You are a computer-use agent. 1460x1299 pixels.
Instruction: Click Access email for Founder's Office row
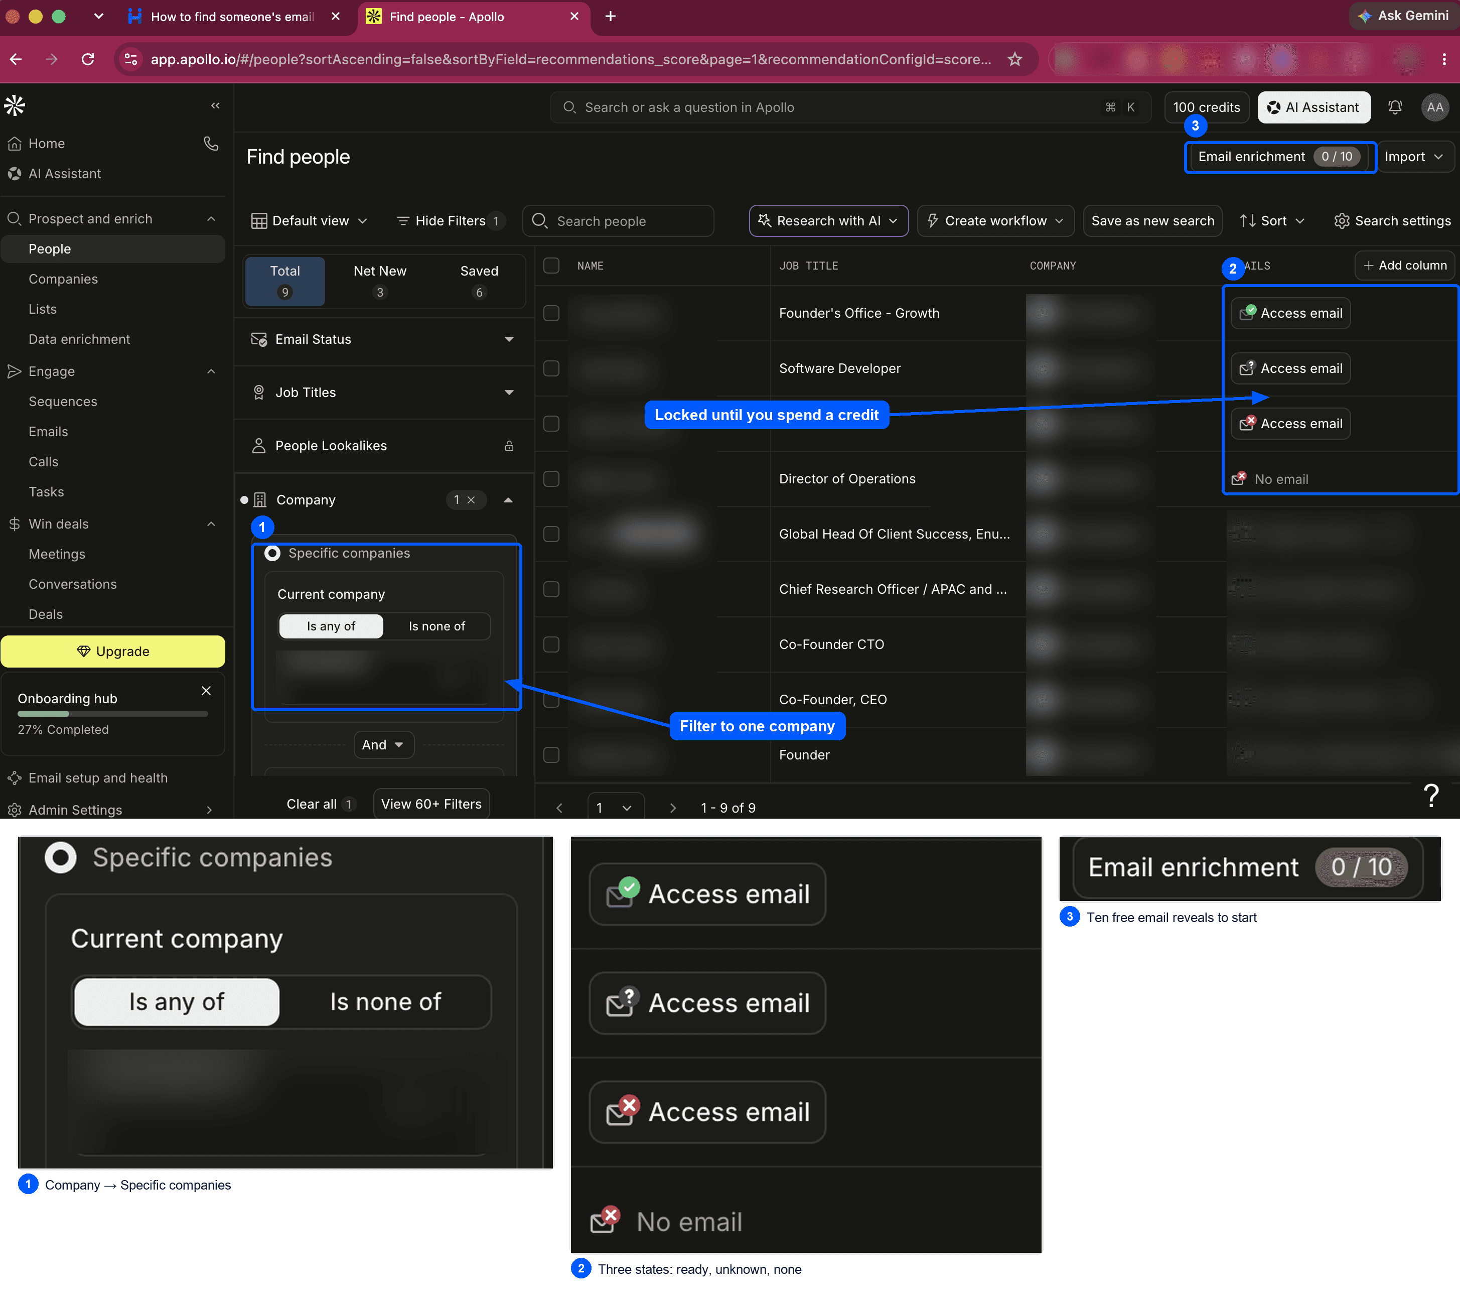[1290, 313]
